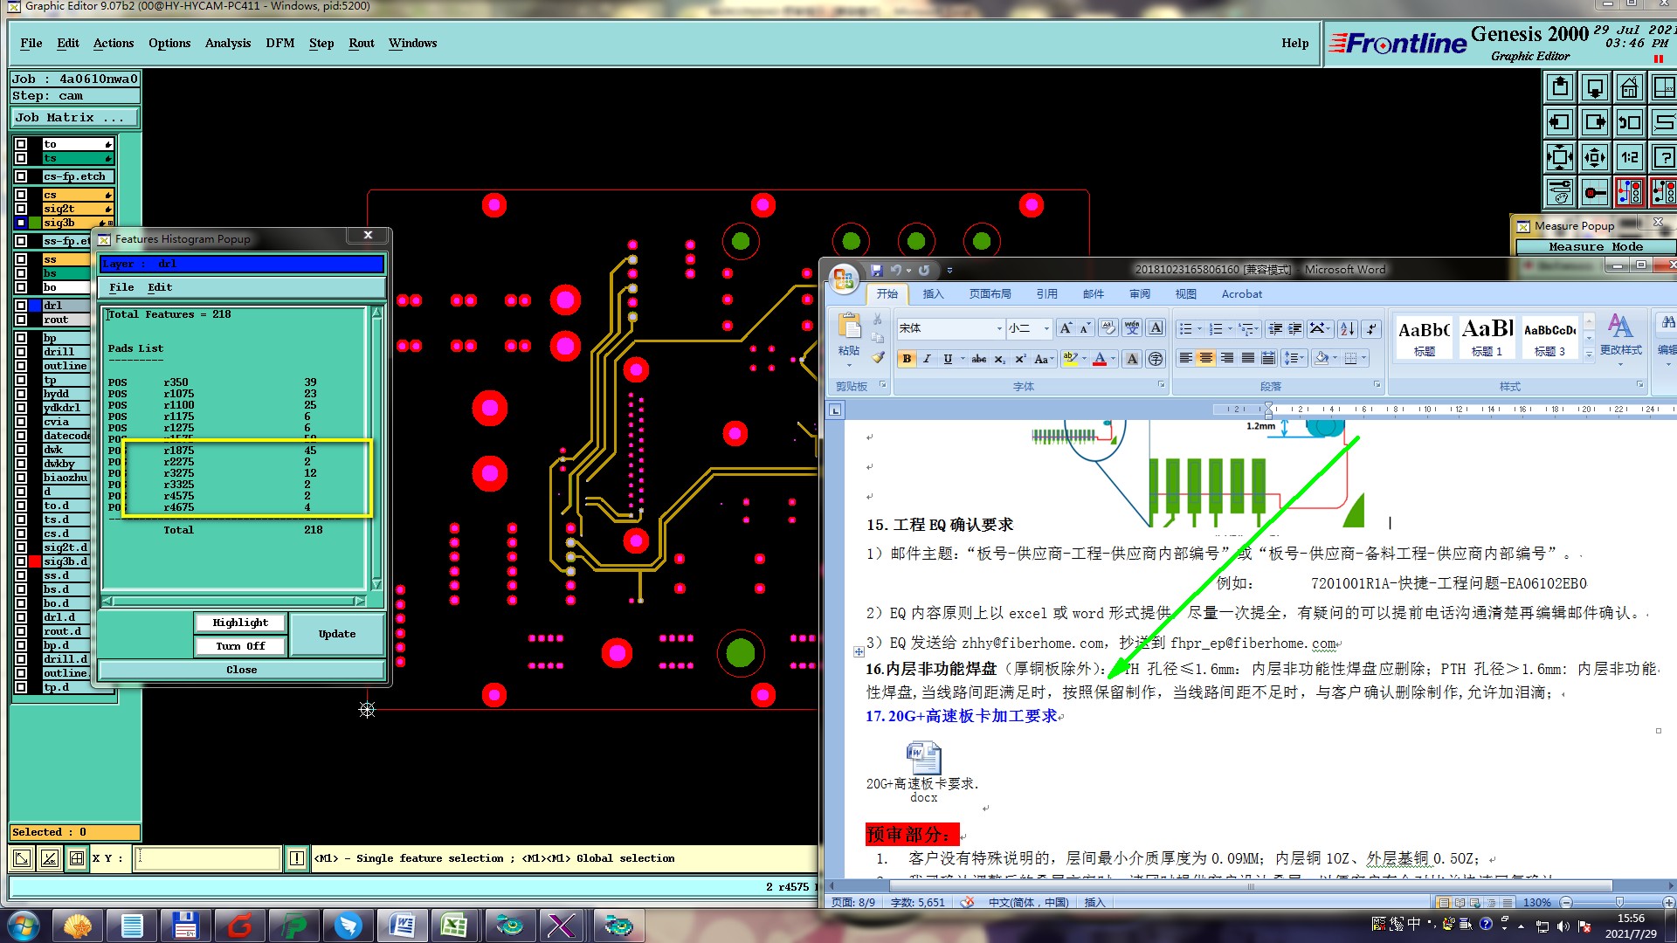The height and width of the screenshot is (943, 1677).
Task: Toggle Bold formatting in Word ribbon
Action: coord(907,359)
